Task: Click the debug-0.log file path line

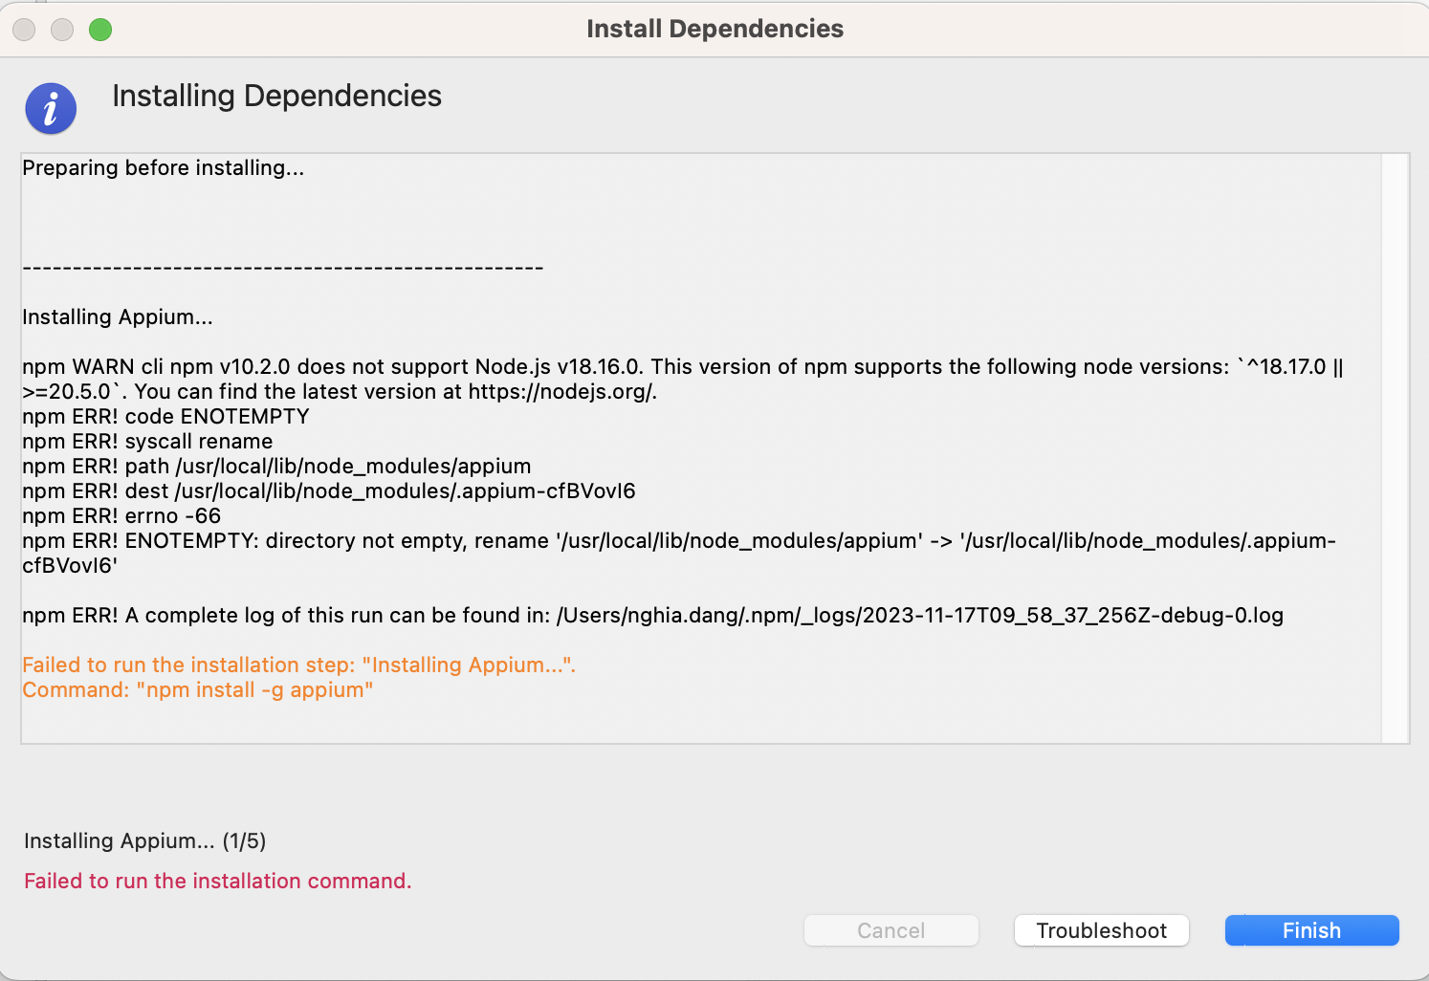Action: click(x=918, y=616)
